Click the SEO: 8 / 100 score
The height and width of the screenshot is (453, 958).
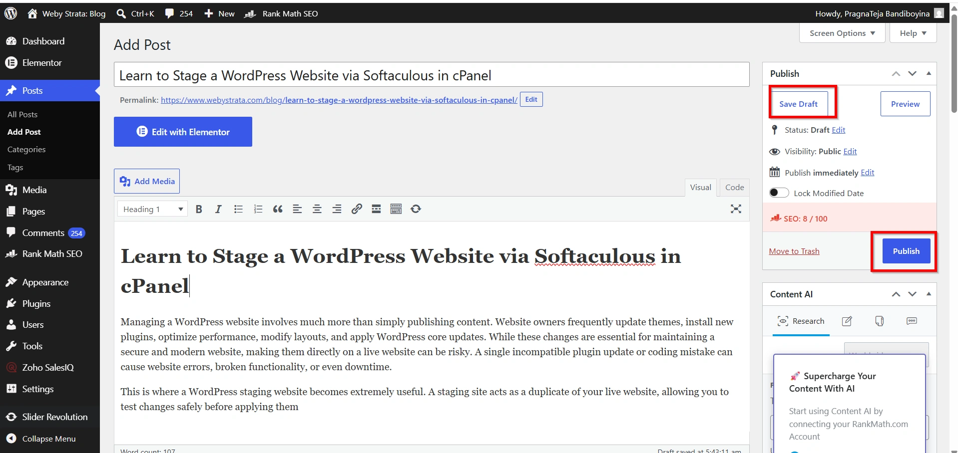tap(805, 219)
